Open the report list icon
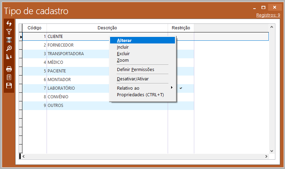The image size is (285, 169). (x=9, y=77)
